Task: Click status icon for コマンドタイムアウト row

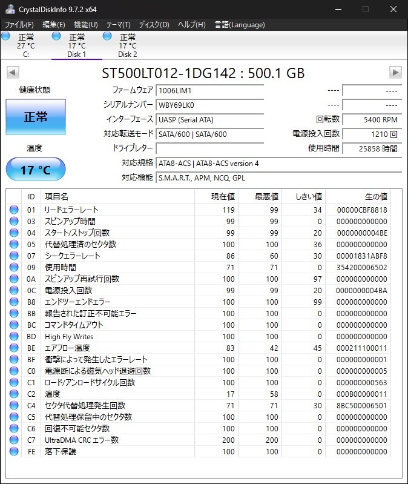Action: click(14, 325)
